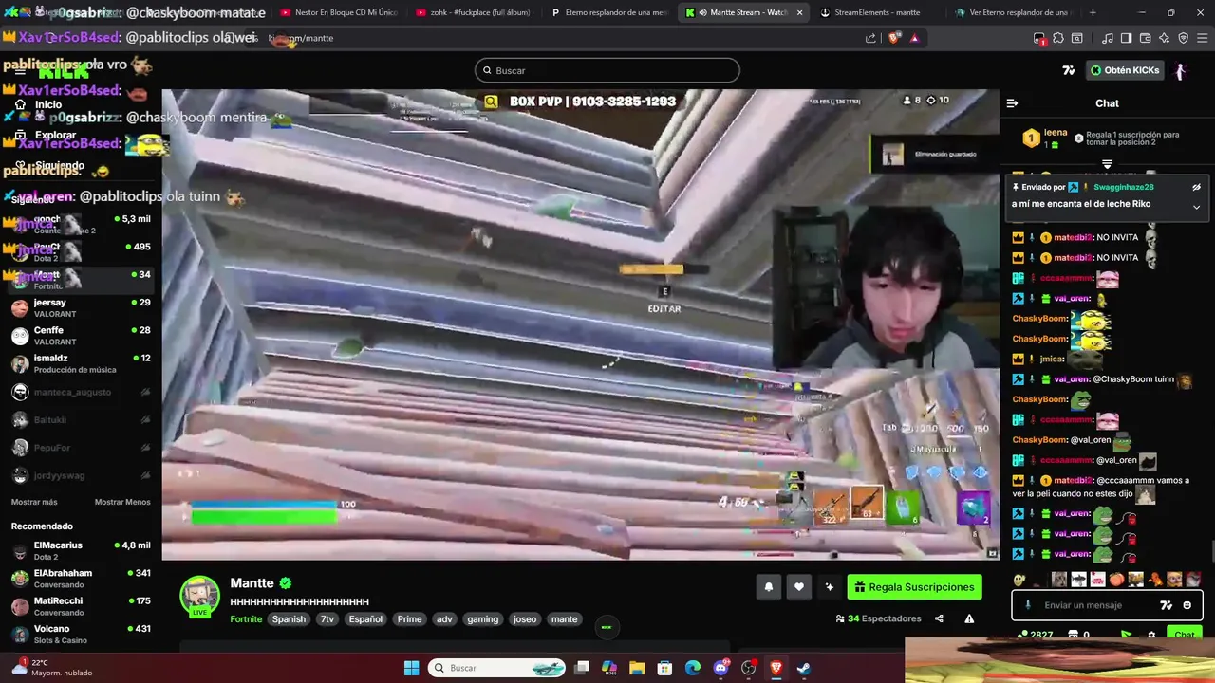Click the sparkle icon next to the heart
The height and width of the screenshot is (683, 1215).
(829, 587)
